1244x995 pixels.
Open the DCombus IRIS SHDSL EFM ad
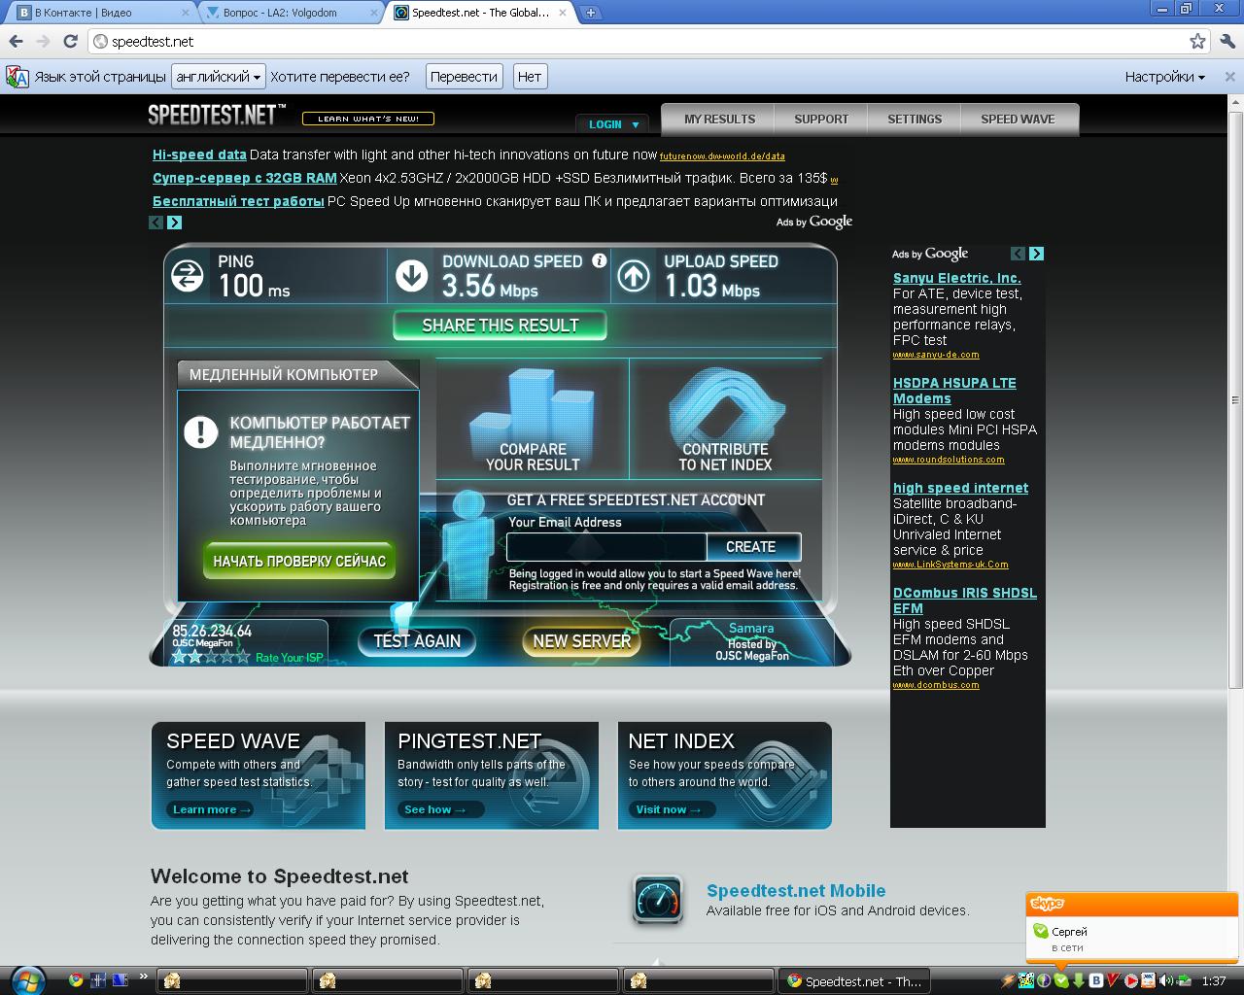[965, 600]
